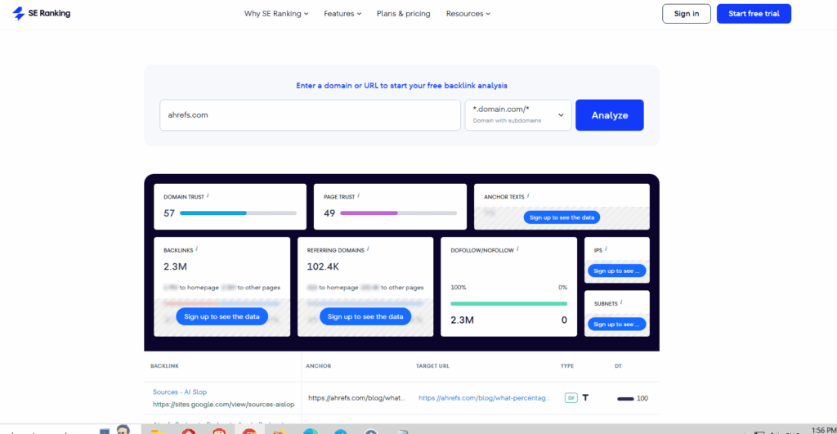This screenshot has height=434, width=837.
Task: Click the T text-link type icon
Action: click(585, 398)
